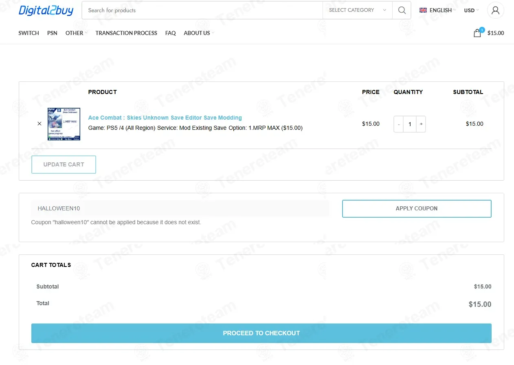Open the shopping cart icon
Viewport: 514px width, 365px height.
click(x=477, y=33)
